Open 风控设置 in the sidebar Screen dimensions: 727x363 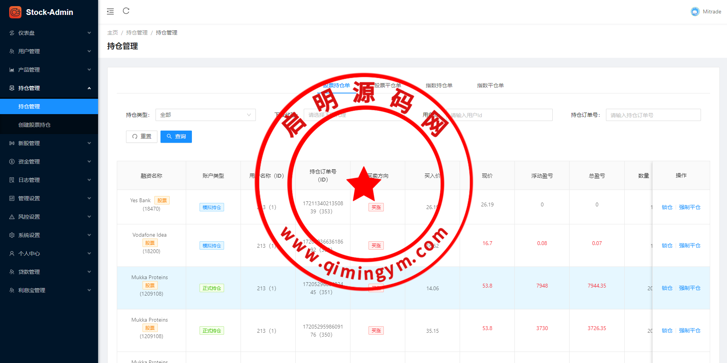pyautogui.click(x=49, y=217)
